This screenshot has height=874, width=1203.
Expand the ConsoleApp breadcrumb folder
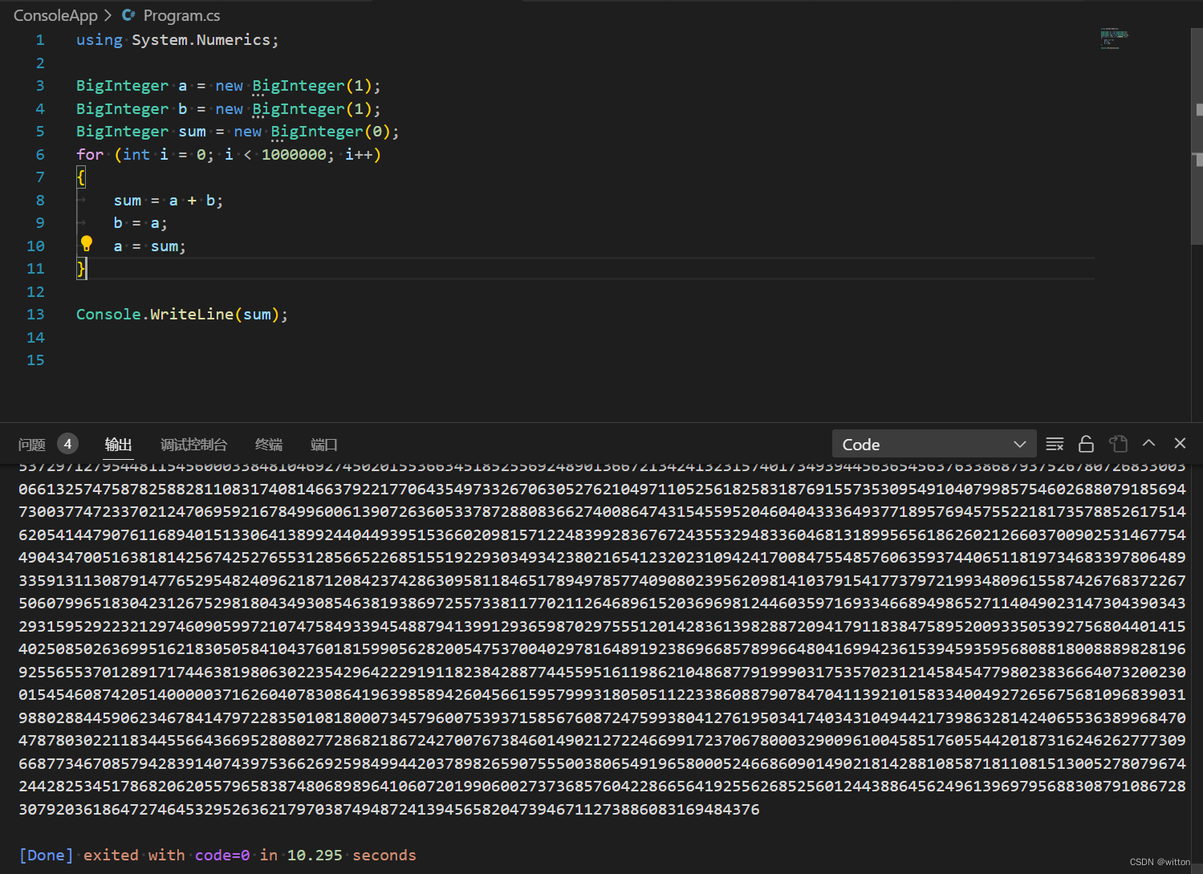click(x=55, y=15)
